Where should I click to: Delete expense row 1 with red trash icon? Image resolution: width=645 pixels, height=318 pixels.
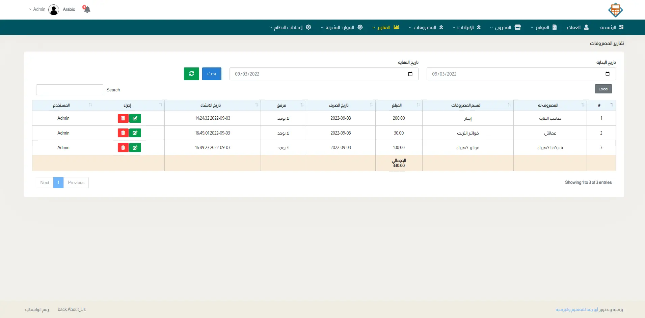(x=123, y=118)
